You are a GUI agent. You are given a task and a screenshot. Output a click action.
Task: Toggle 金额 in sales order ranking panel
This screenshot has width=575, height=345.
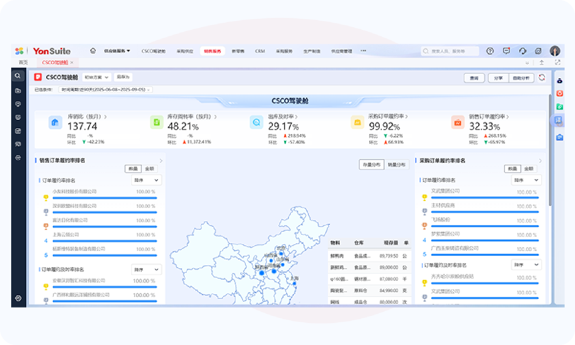(150, 169)
